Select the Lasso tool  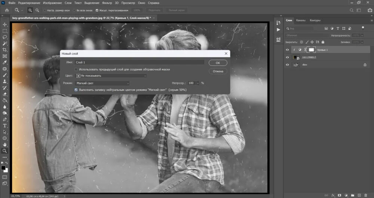click(5, 37)
